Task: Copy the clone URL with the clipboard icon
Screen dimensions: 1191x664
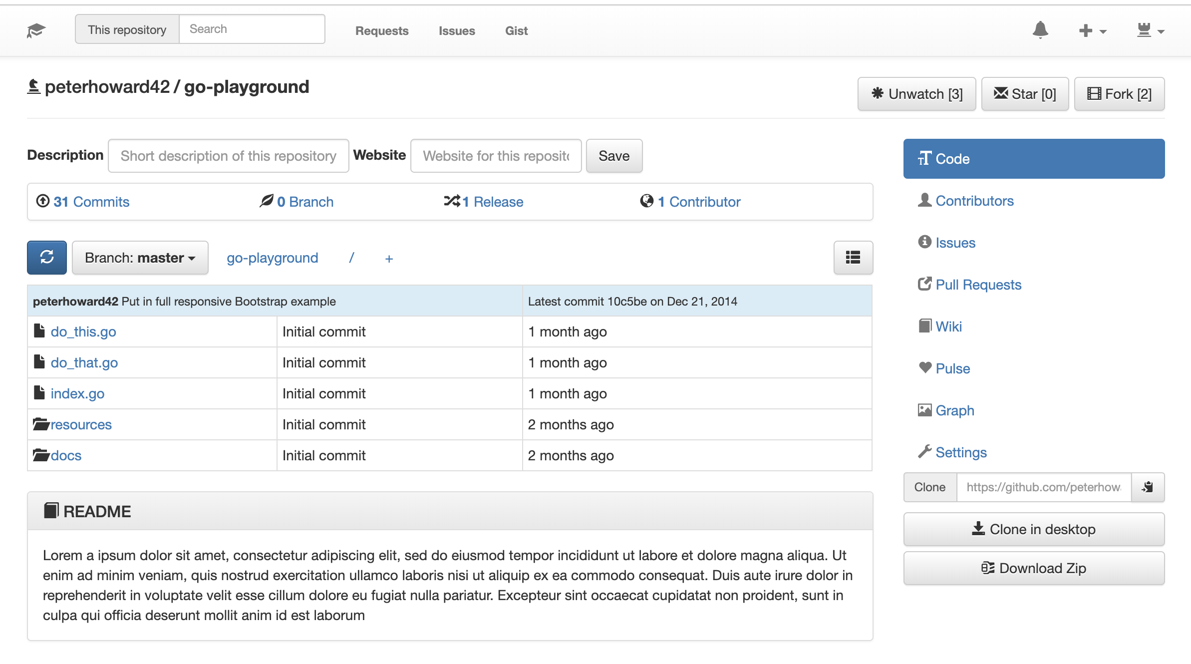Action: click(1148, 487)
